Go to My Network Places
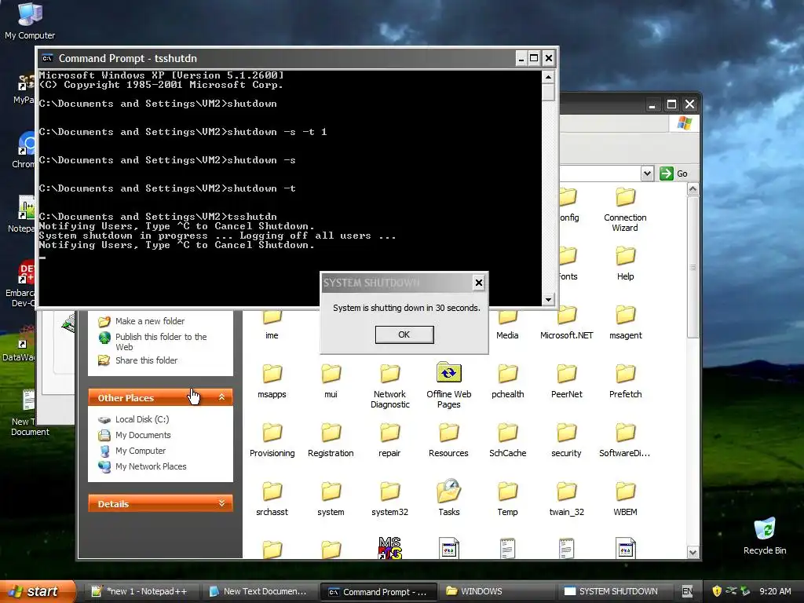The height and width of the screenshot is (603, 804). (x=151, y=466)
